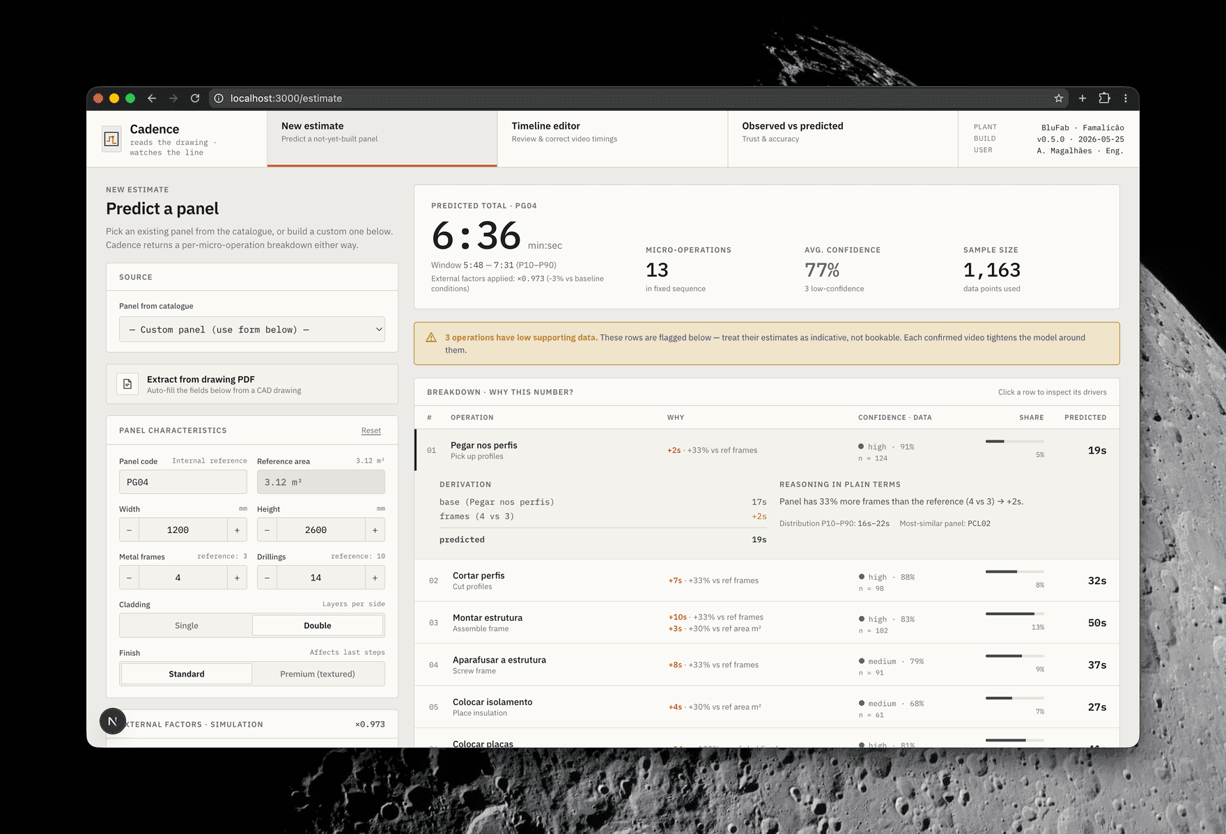Click the round N badge at the bottom left
This screenshot has width=1226, height=834.
[x=112, y=721]
